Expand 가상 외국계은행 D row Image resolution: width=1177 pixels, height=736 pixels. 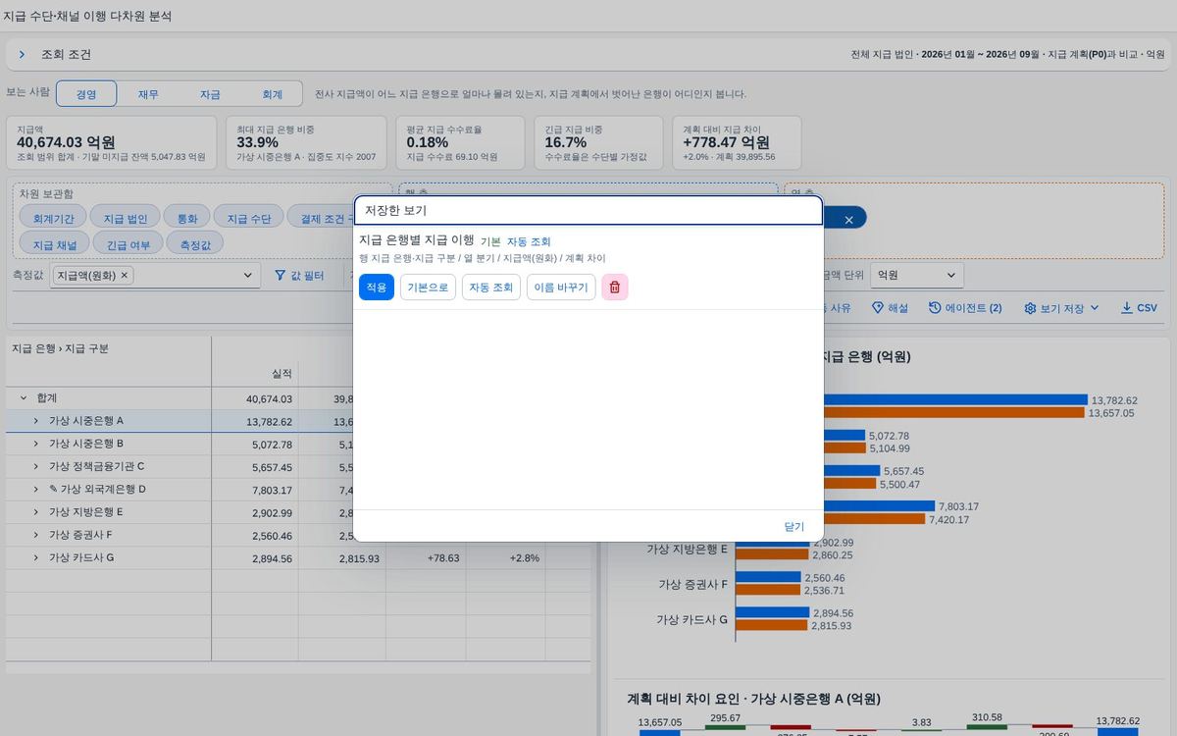pos(36,489)
